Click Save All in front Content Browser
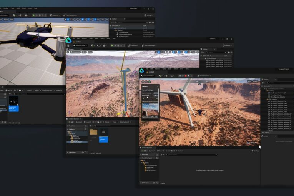This screenshot has height=196, width=294. 161,151
